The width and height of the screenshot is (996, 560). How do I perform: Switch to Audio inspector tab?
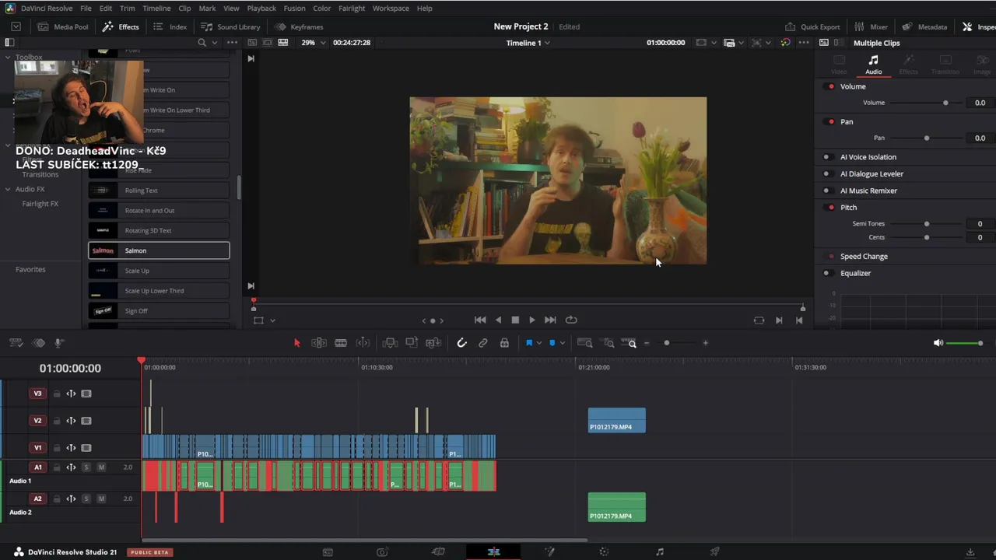point(874,65)
